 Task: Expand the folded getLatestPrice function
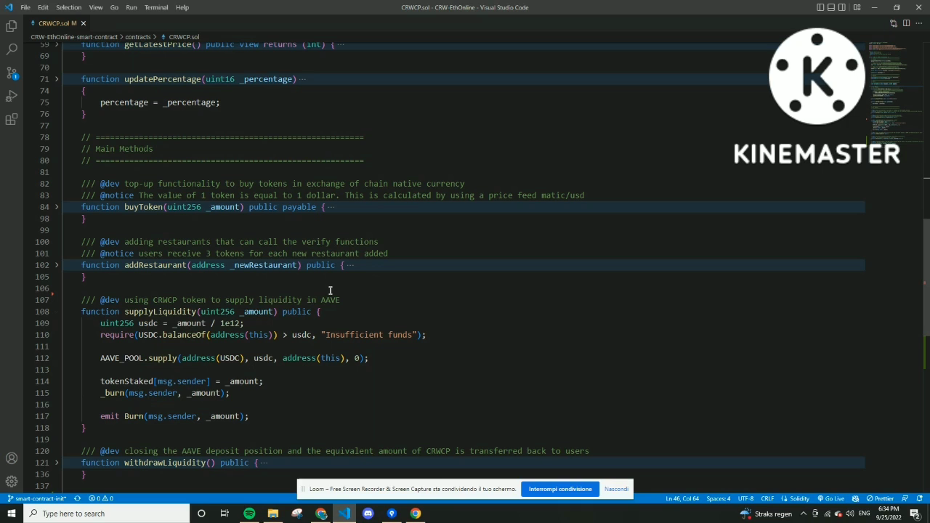click(x=57, y=45)
